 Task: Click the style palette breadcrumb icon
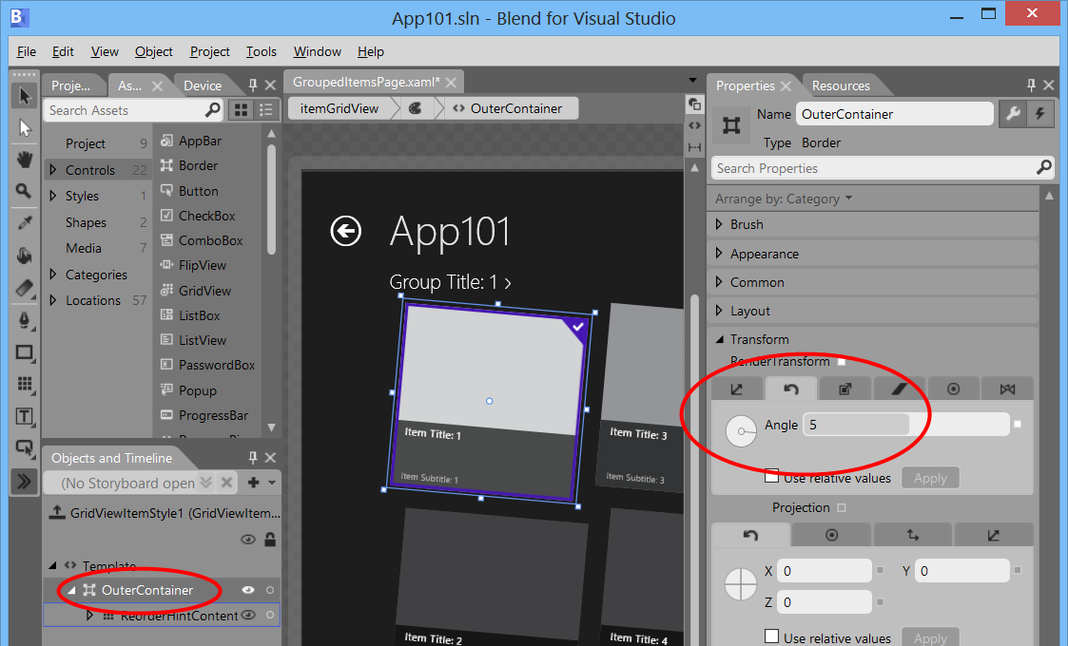(416, 108)
